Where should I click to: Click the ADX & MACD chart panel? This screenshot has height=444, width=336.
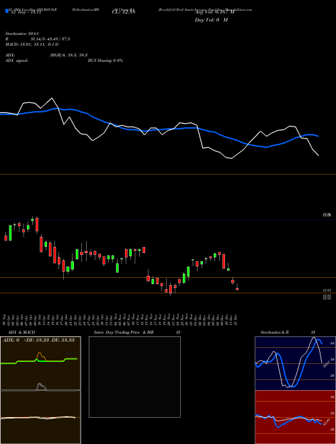pyautogui.click(x=40, y=390)
